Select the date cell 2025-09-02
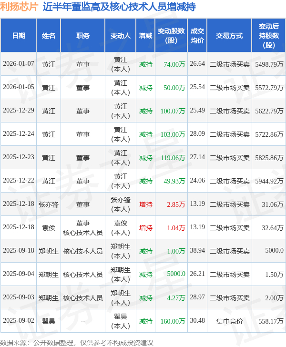 click(x=19, y=321)
